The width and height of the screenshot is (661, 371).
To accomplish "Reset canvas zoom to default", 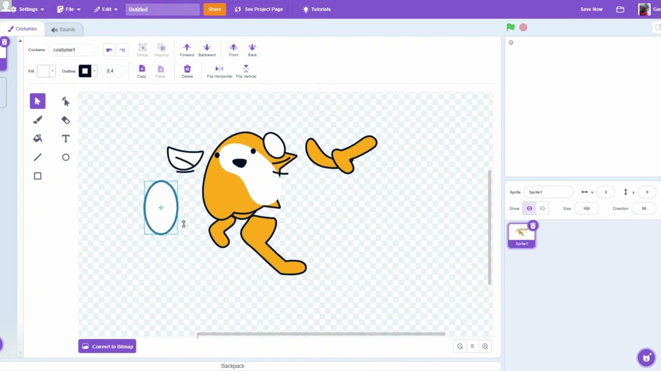I will (x=472, y=346).
